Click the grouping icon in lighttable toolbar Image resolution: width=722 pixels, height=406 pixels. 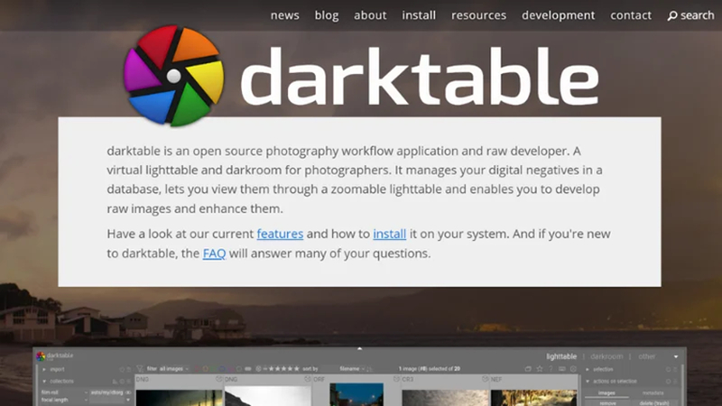528,369
